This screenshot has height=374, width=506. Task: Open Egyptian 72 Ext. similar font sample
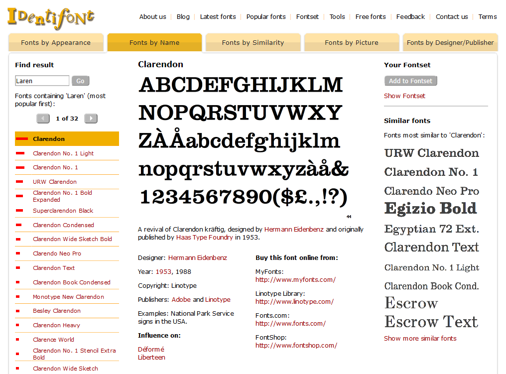pos(431,229)
